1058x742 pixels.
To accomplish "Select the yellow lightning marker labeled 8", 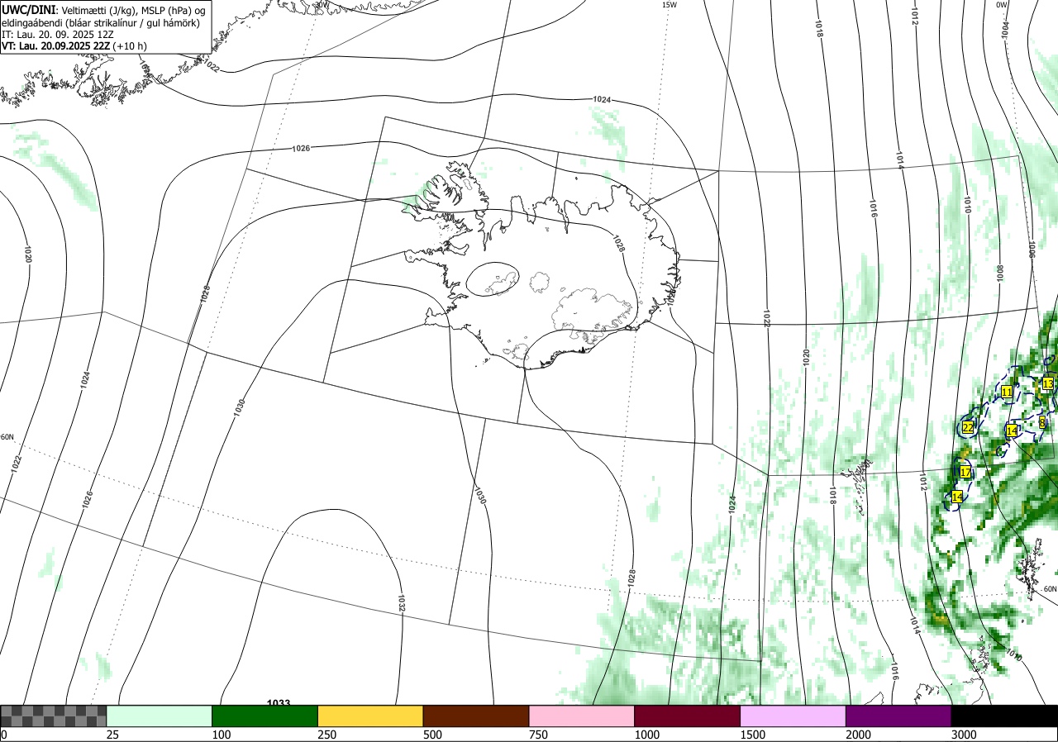I will click(x=1042, y=421).
